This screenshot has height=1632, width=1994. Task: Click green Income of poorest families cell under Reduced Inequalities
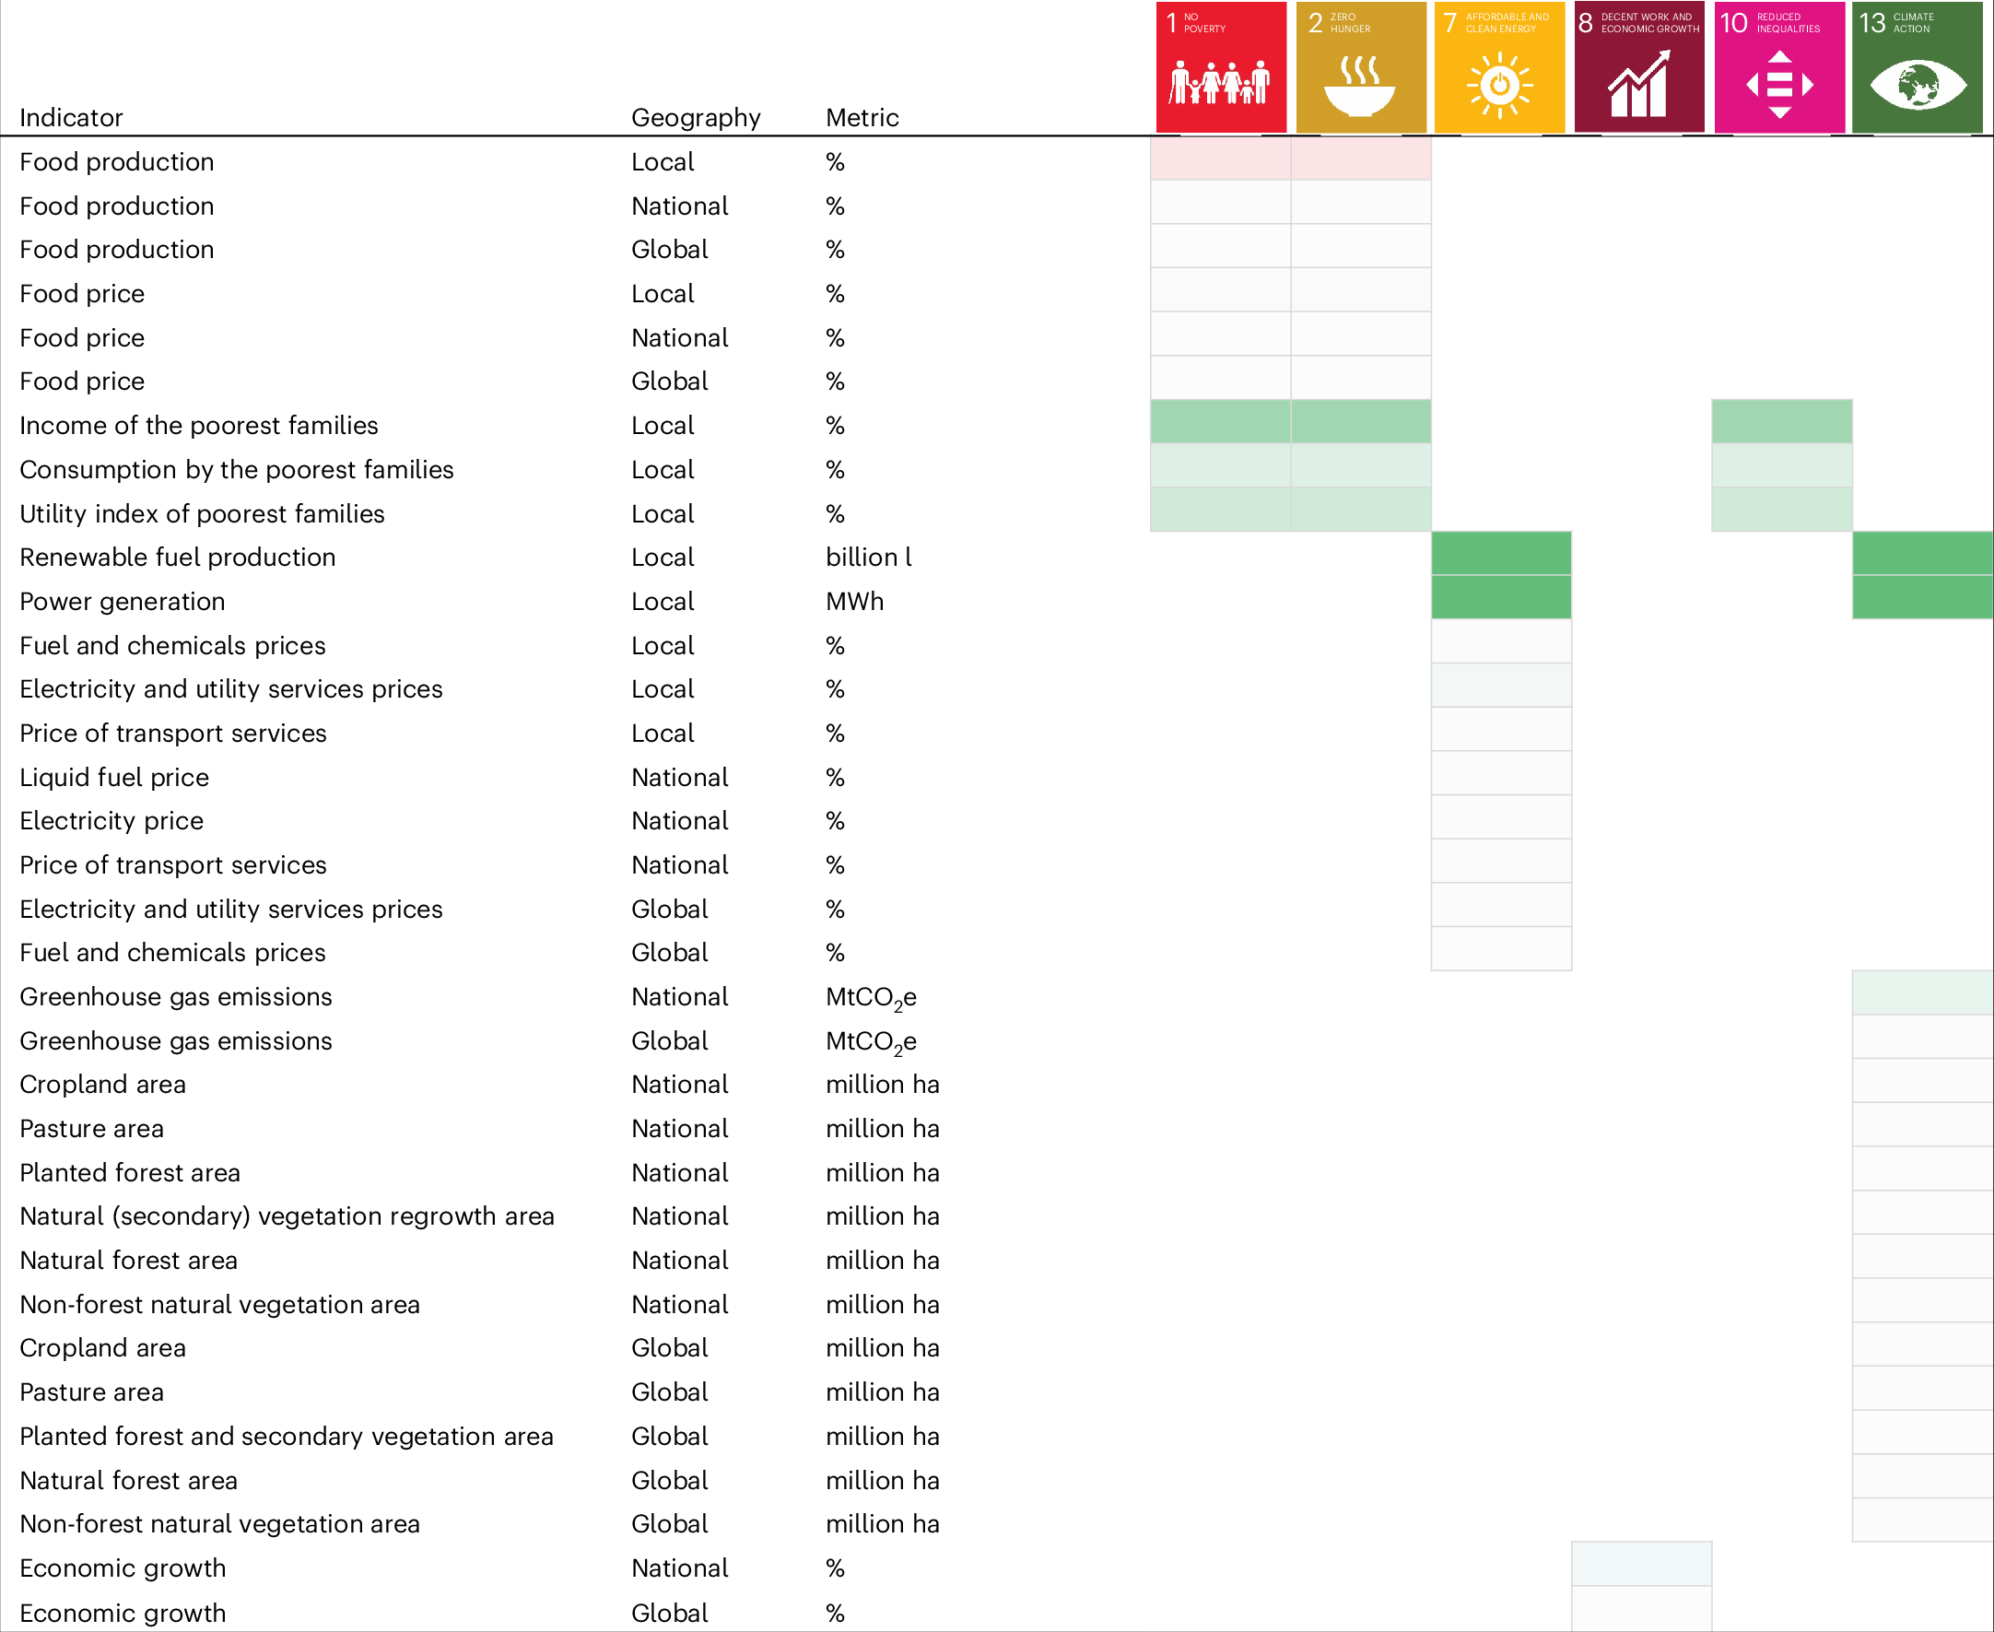[x=1780, y=422]
